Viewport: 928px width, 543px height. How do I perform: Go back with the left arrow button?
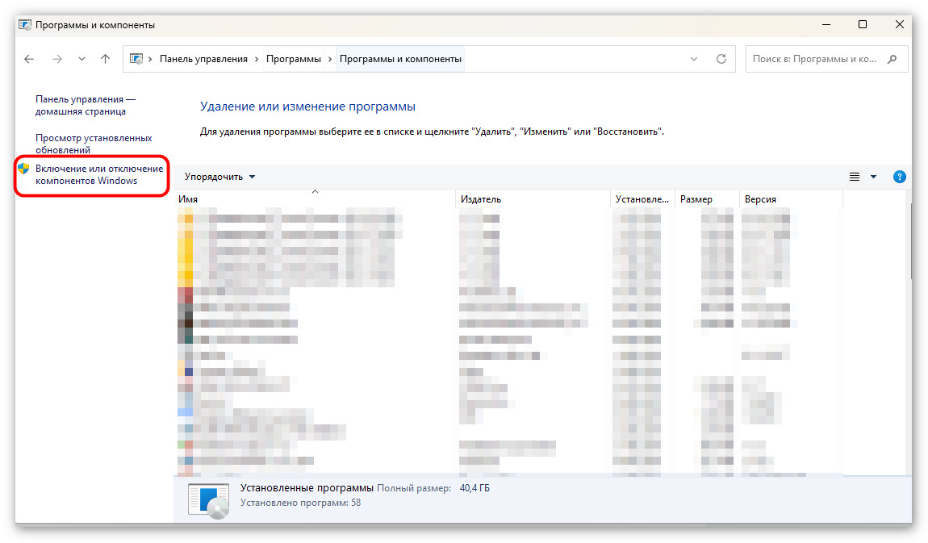point(29,59)
